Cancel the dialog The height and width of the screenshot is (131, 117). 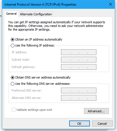point(102,124)
